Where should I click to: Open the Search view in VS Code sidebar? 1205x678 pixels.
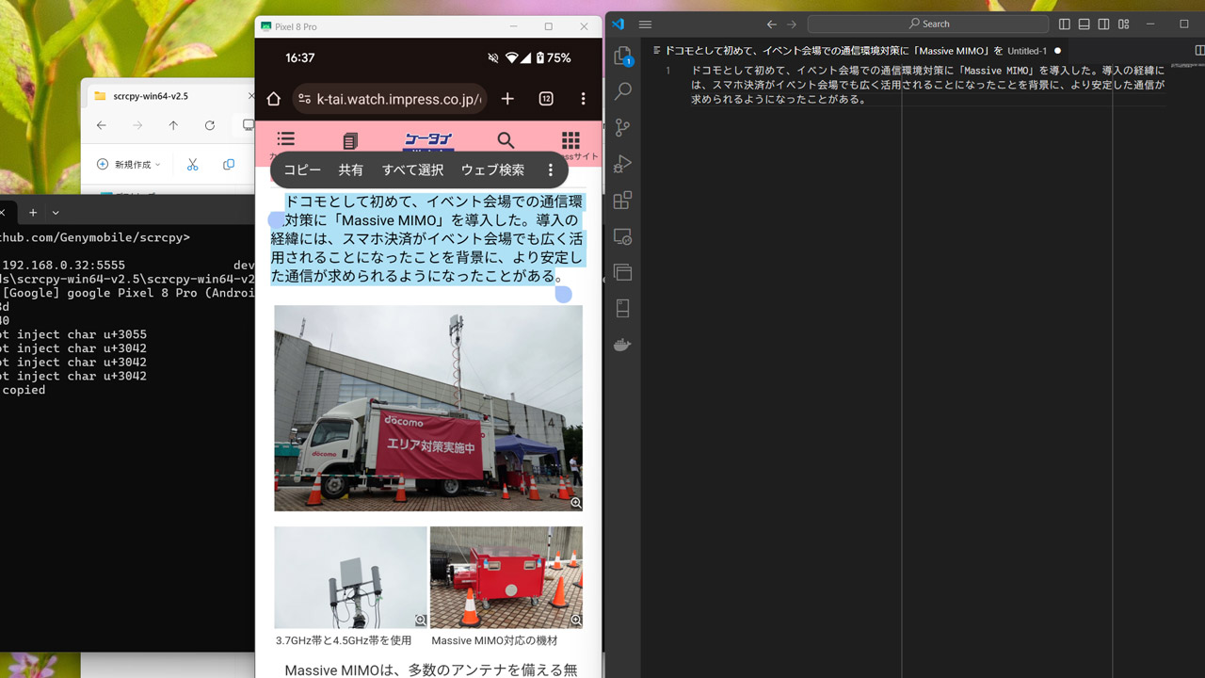(621, 90)
